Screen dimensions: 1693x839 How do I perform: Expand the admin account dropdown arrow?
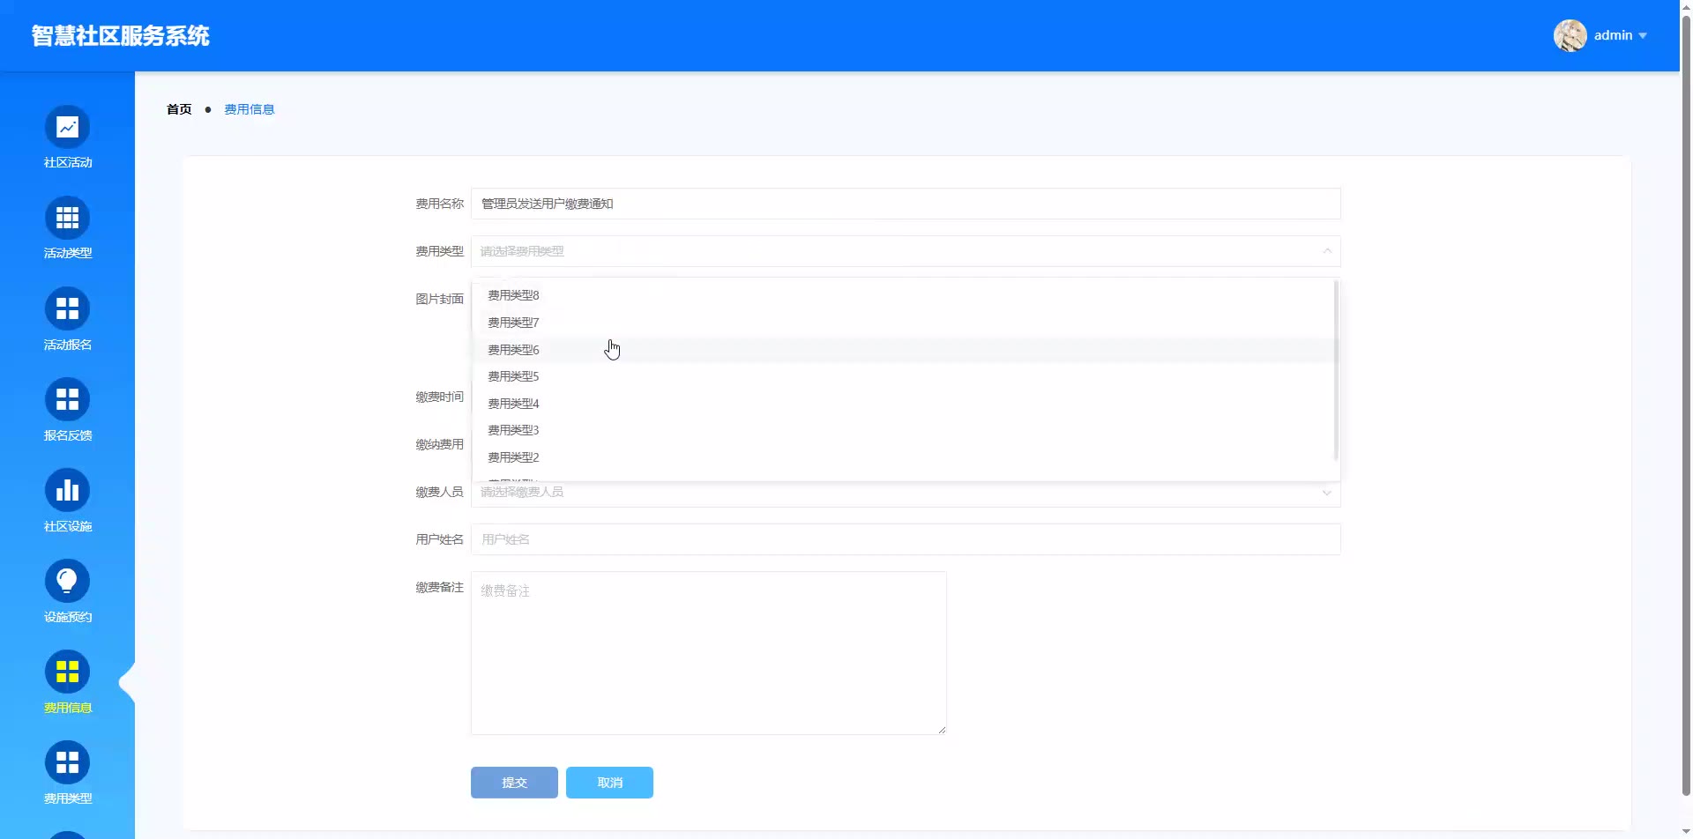[1643, 36]
